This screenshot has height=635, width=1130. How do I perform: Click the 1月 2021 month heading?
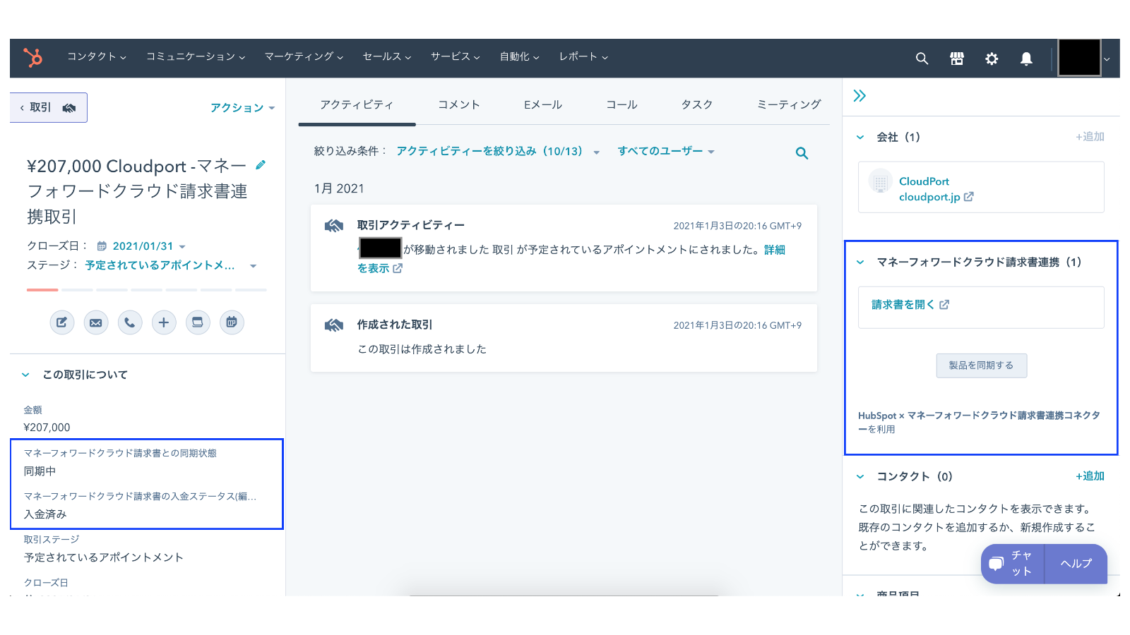click(339, 188)
